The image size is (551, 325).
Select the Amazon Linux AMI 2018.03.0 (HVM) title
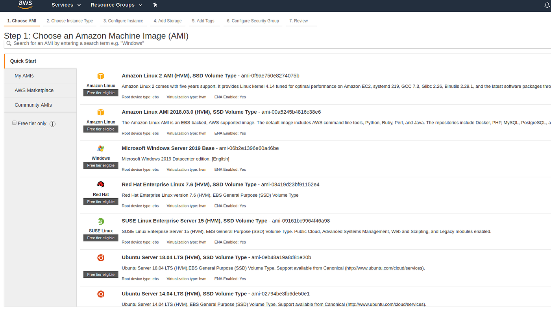click(x=189, y=112)
